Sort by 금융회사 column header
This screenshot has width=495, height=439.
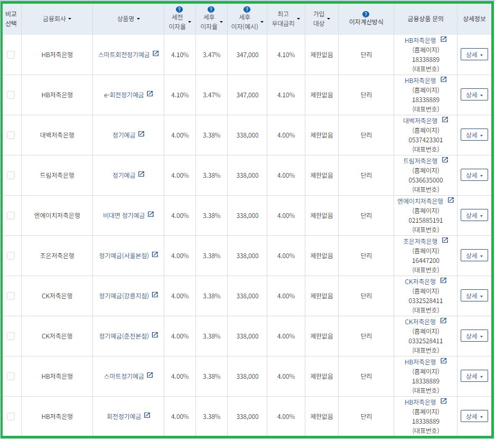point(57,19)
